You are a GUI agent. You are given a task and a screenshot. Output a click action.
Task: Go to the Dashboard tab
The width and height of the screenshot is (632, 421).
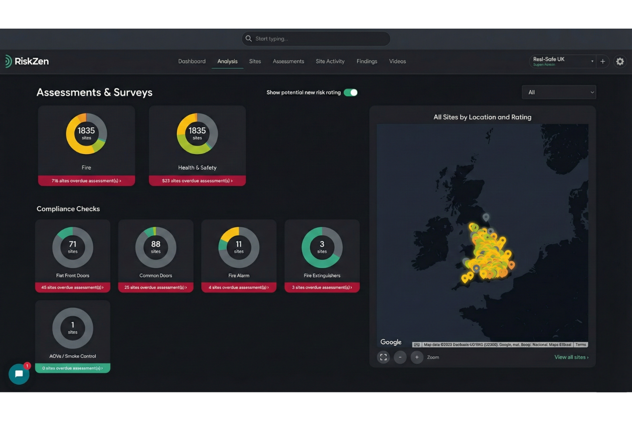(192, 61)
